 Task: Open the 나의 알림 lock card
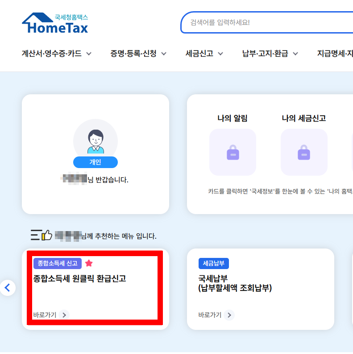pyautogui.click(x=233, y=152)
